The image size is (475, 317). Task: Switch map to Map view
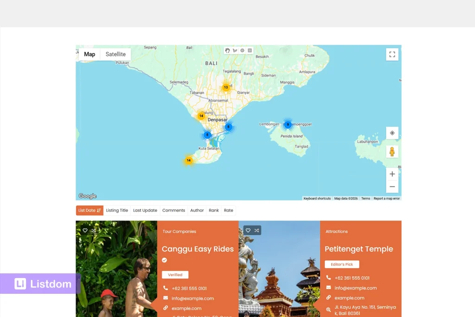[90, 54]
